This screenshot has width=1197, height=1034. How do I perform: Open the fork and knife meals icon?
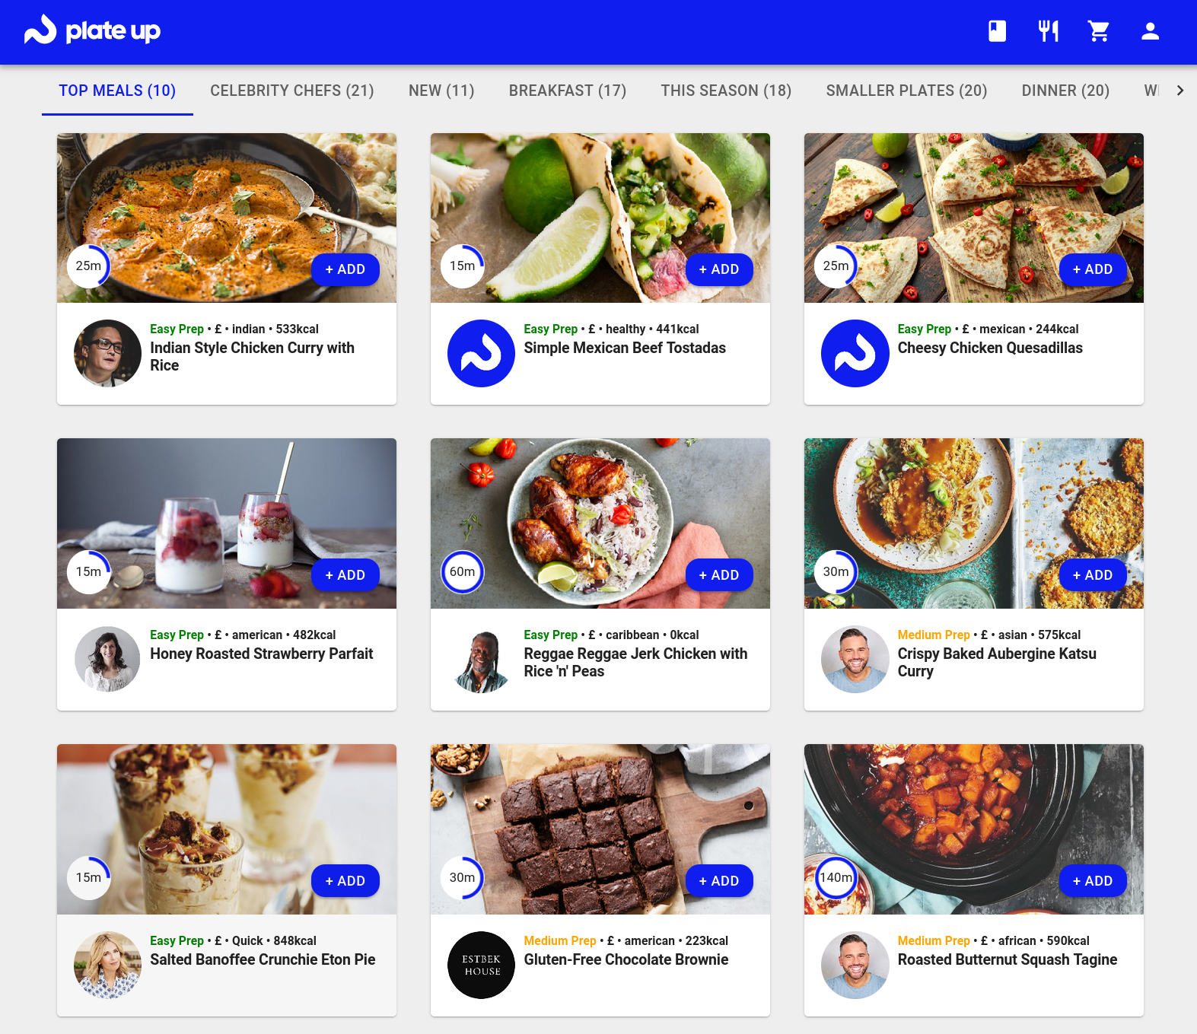pyautogui.click(x=1048, y=31)
